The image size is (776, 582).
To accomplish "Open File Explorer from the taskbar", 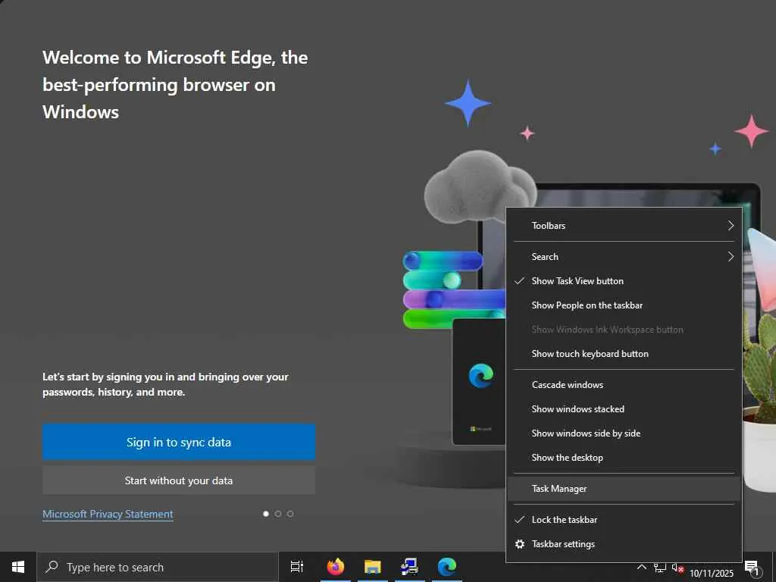I will [x=373, y=567].
